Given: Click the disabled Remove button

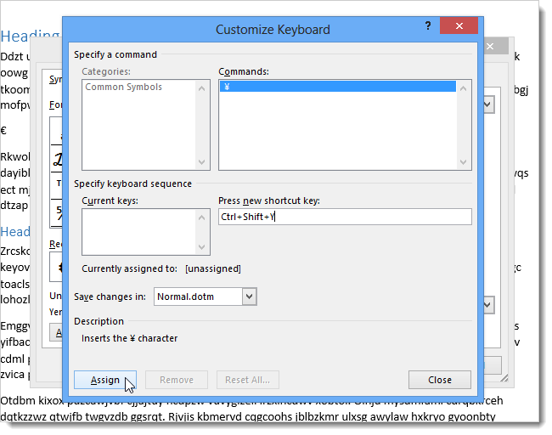Looking at the screenshot, I should [x=177, y=380].
